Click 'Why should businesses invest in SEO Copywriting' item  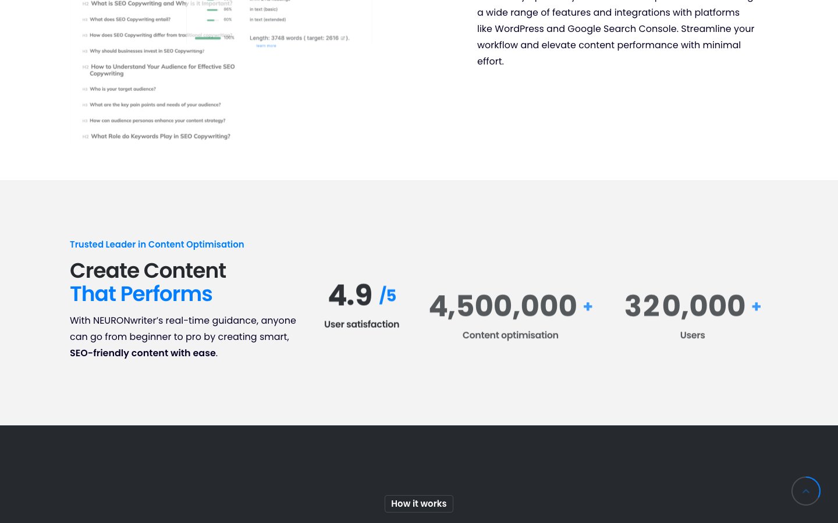click(x=147, y=51)
